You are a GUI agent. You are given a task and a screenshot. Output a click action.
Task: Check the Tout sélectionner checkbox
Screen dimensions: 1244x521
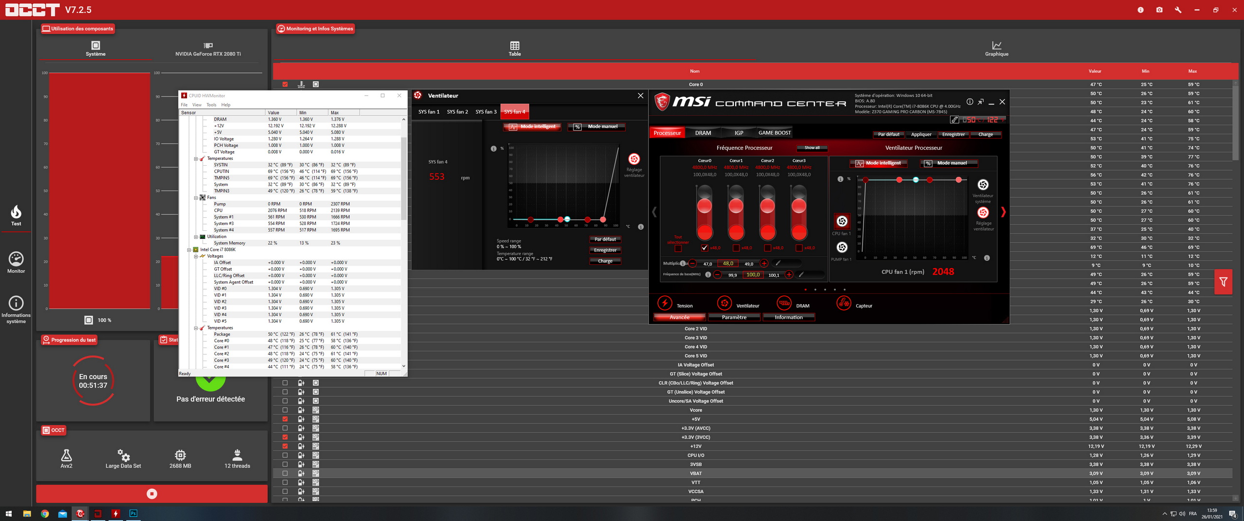(x=678, y=248)
